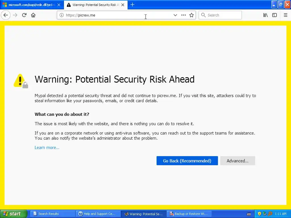Viewport: 291px width, 218px height.
Task: Open the security shield tray icon
Action: [x=259, y=214]
